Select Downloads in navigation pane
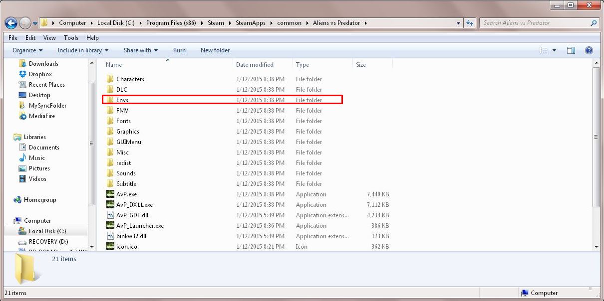This screenshot has height=301, width=604. click(x=43, y=64)
